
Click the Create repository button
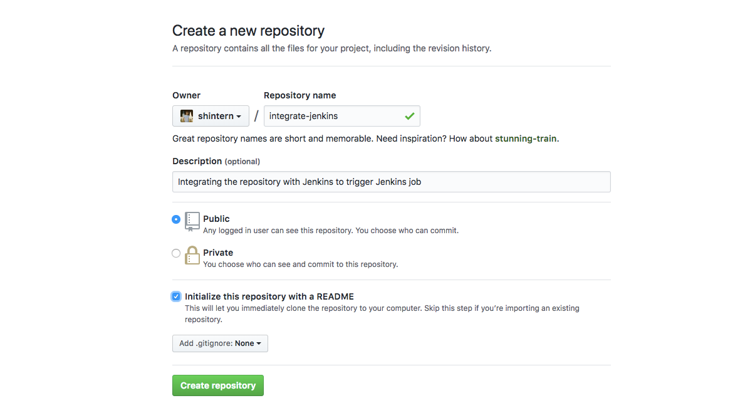pyautogui.click(x=217, y=385)
